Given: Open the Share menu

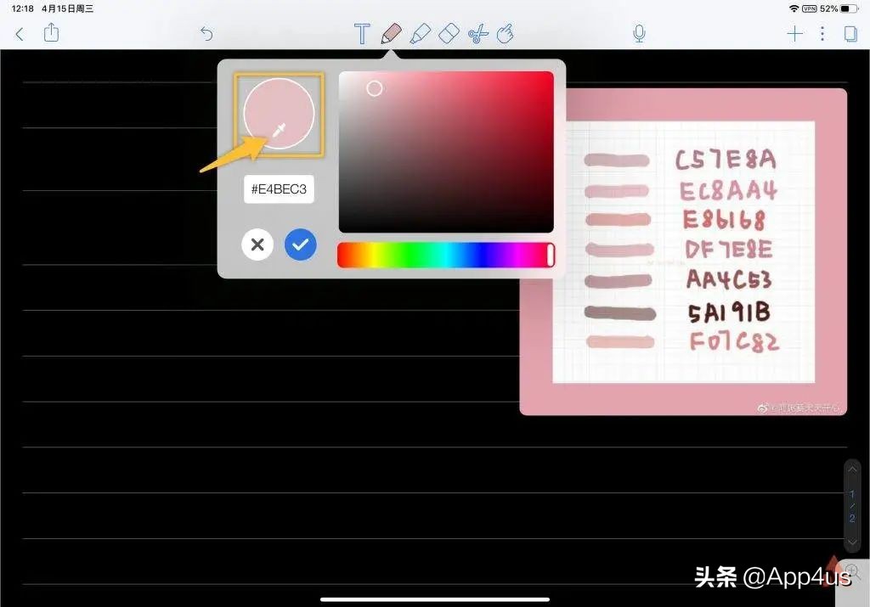Looking at the screenshot, I should pyautogui.click(x=51, y=33).
